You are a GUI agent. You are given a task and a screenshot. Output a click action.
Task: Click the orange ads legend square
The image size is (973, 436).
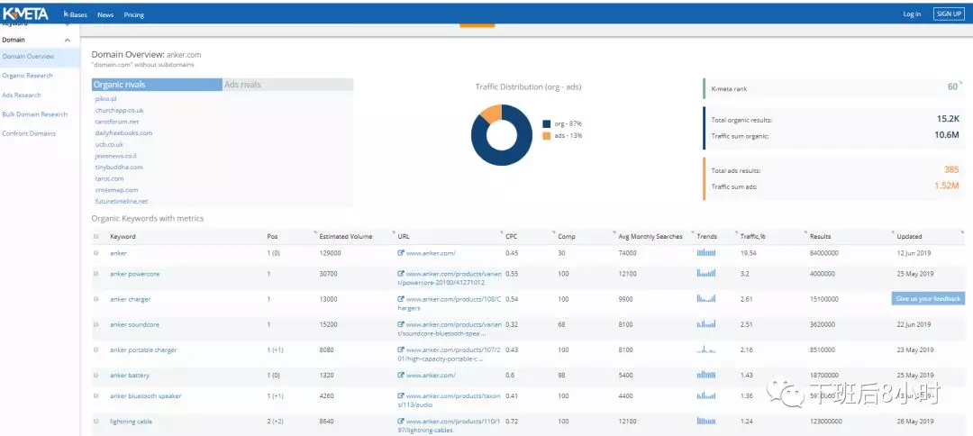pyautogui.click(x=546, y=135)
